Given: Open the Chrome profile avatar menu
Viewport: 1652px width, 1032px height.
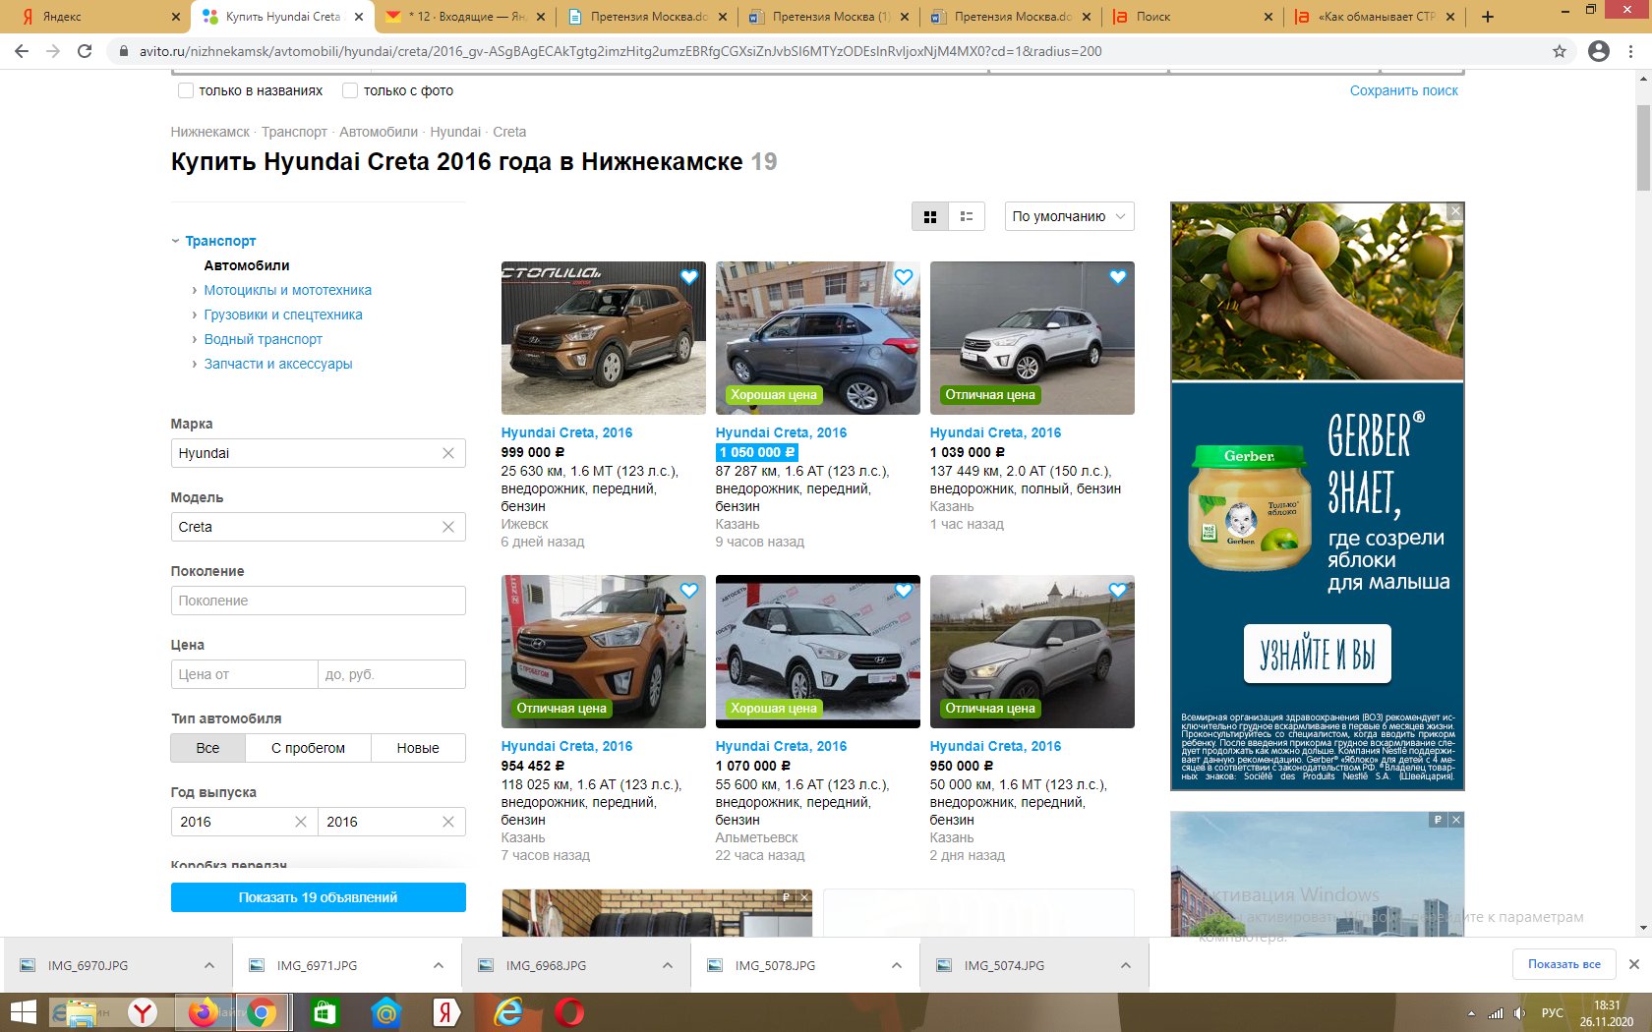Looking at the screenshot, I should coord(1599,51).
